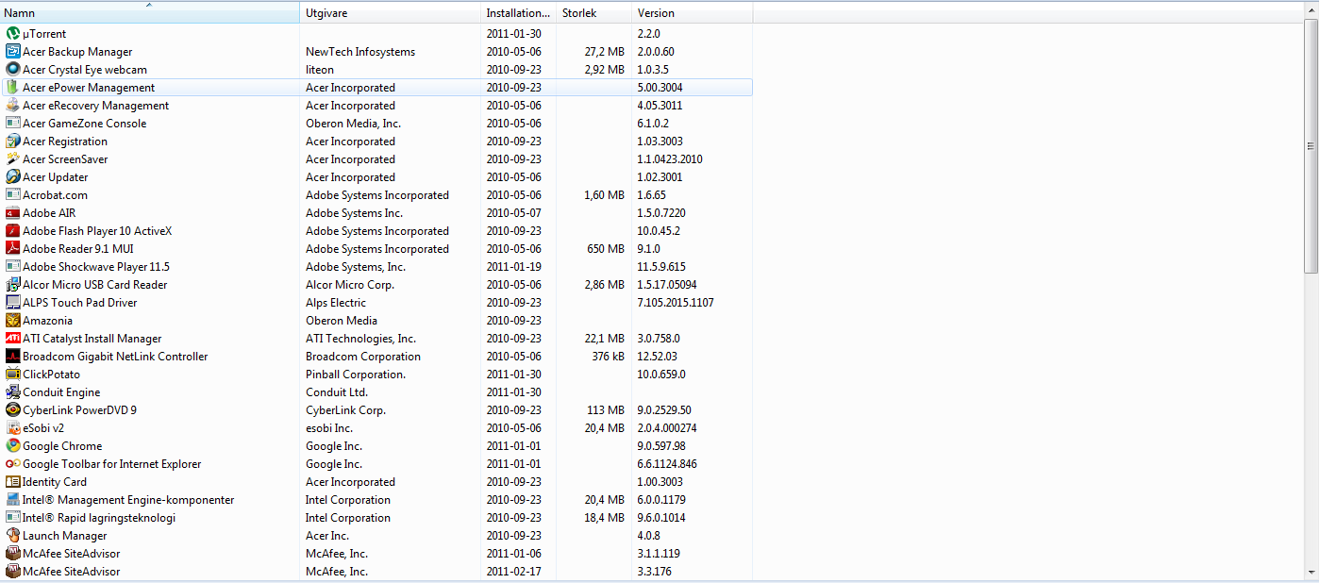Click the eSobi v2 icon
1320x583 pixels.
pyautogui.click(x=13, y=428)
